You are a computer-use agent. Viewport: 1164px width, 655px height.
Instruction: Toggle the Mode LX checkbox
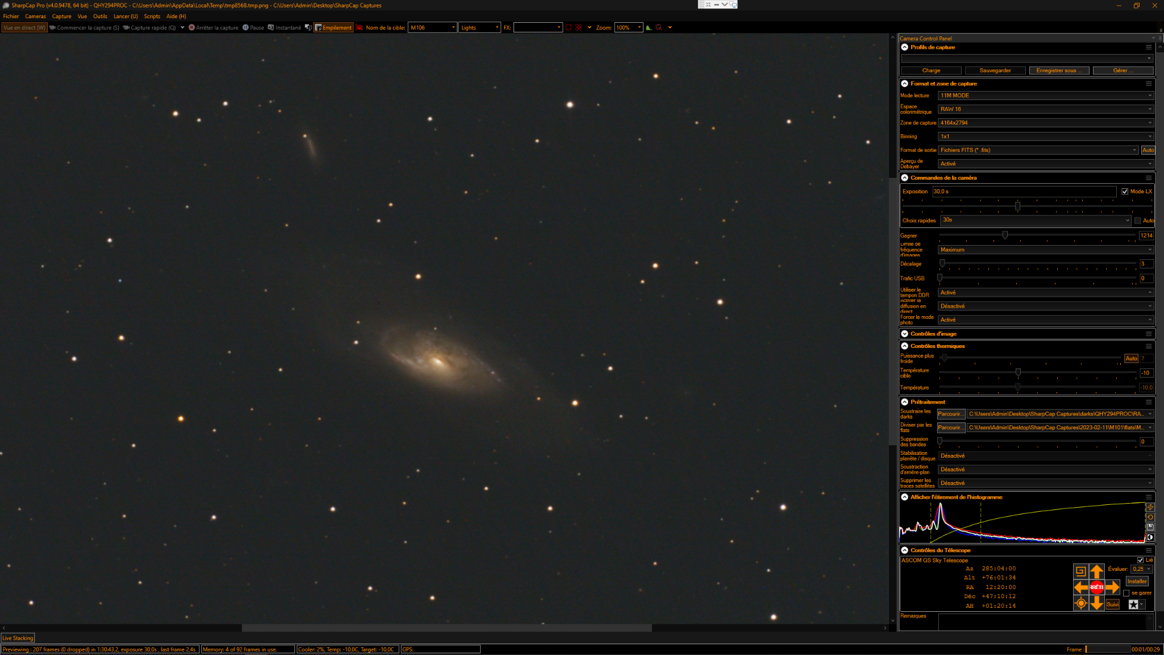[1125, 192]
